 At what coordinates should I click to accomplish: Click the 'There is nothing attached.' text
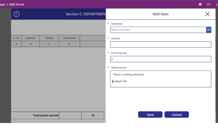(x=129, y=75)
